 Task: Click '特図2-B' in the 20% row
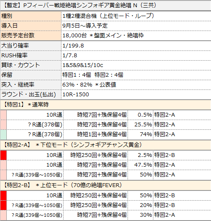click(x=165, y=205)
